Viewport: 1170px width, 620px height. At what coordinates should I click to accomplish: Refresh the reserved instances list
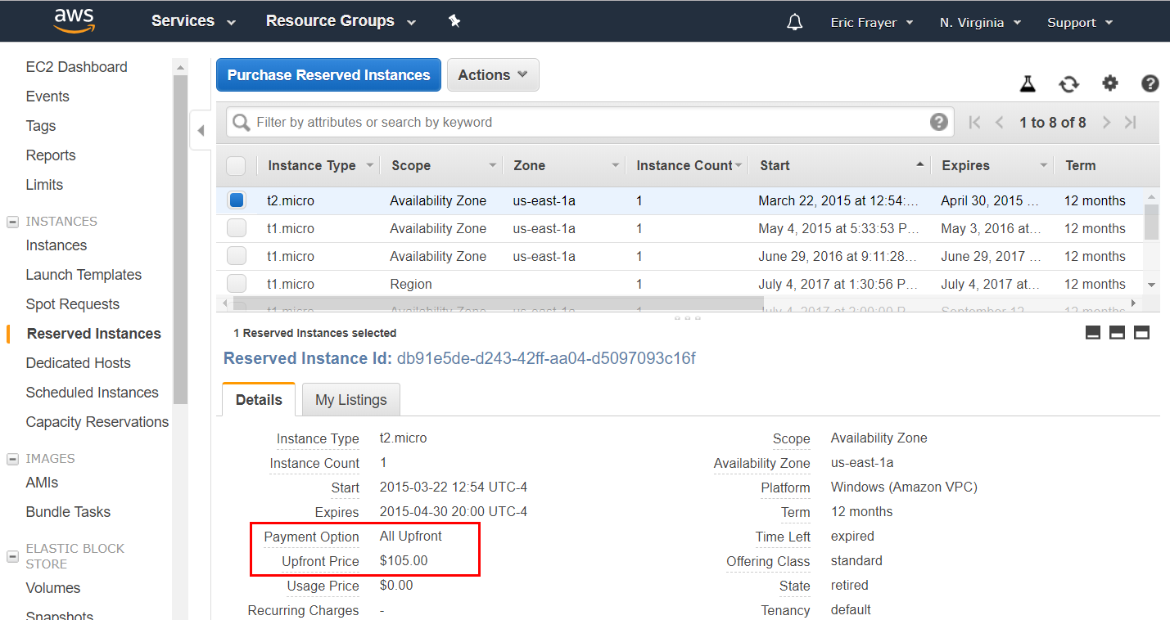click(1068, 83)
